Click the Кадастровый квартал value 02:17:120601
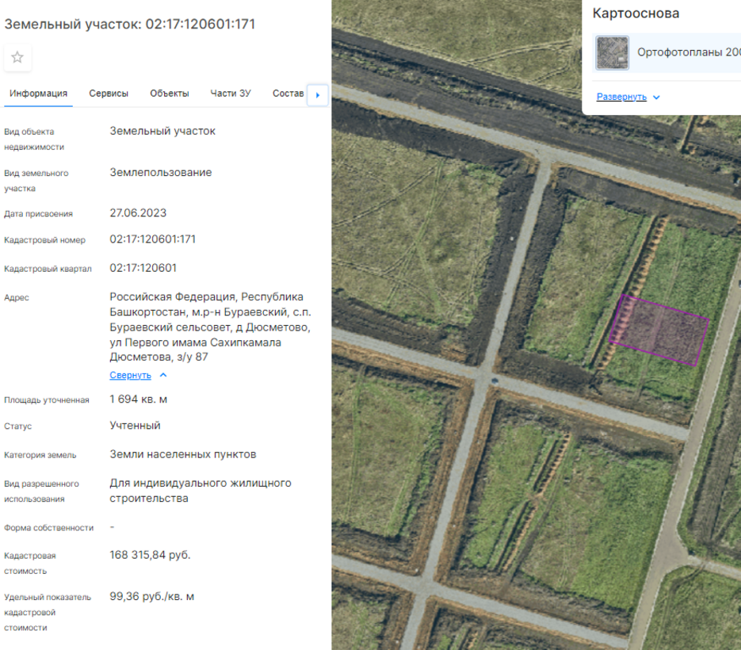741x650 pixels. pos(143,269)
